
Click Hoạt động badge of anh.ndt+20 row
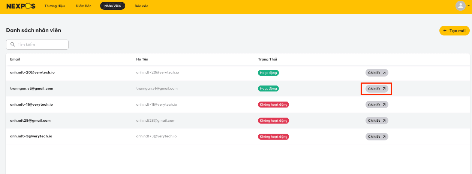click(x=268, y=73)
